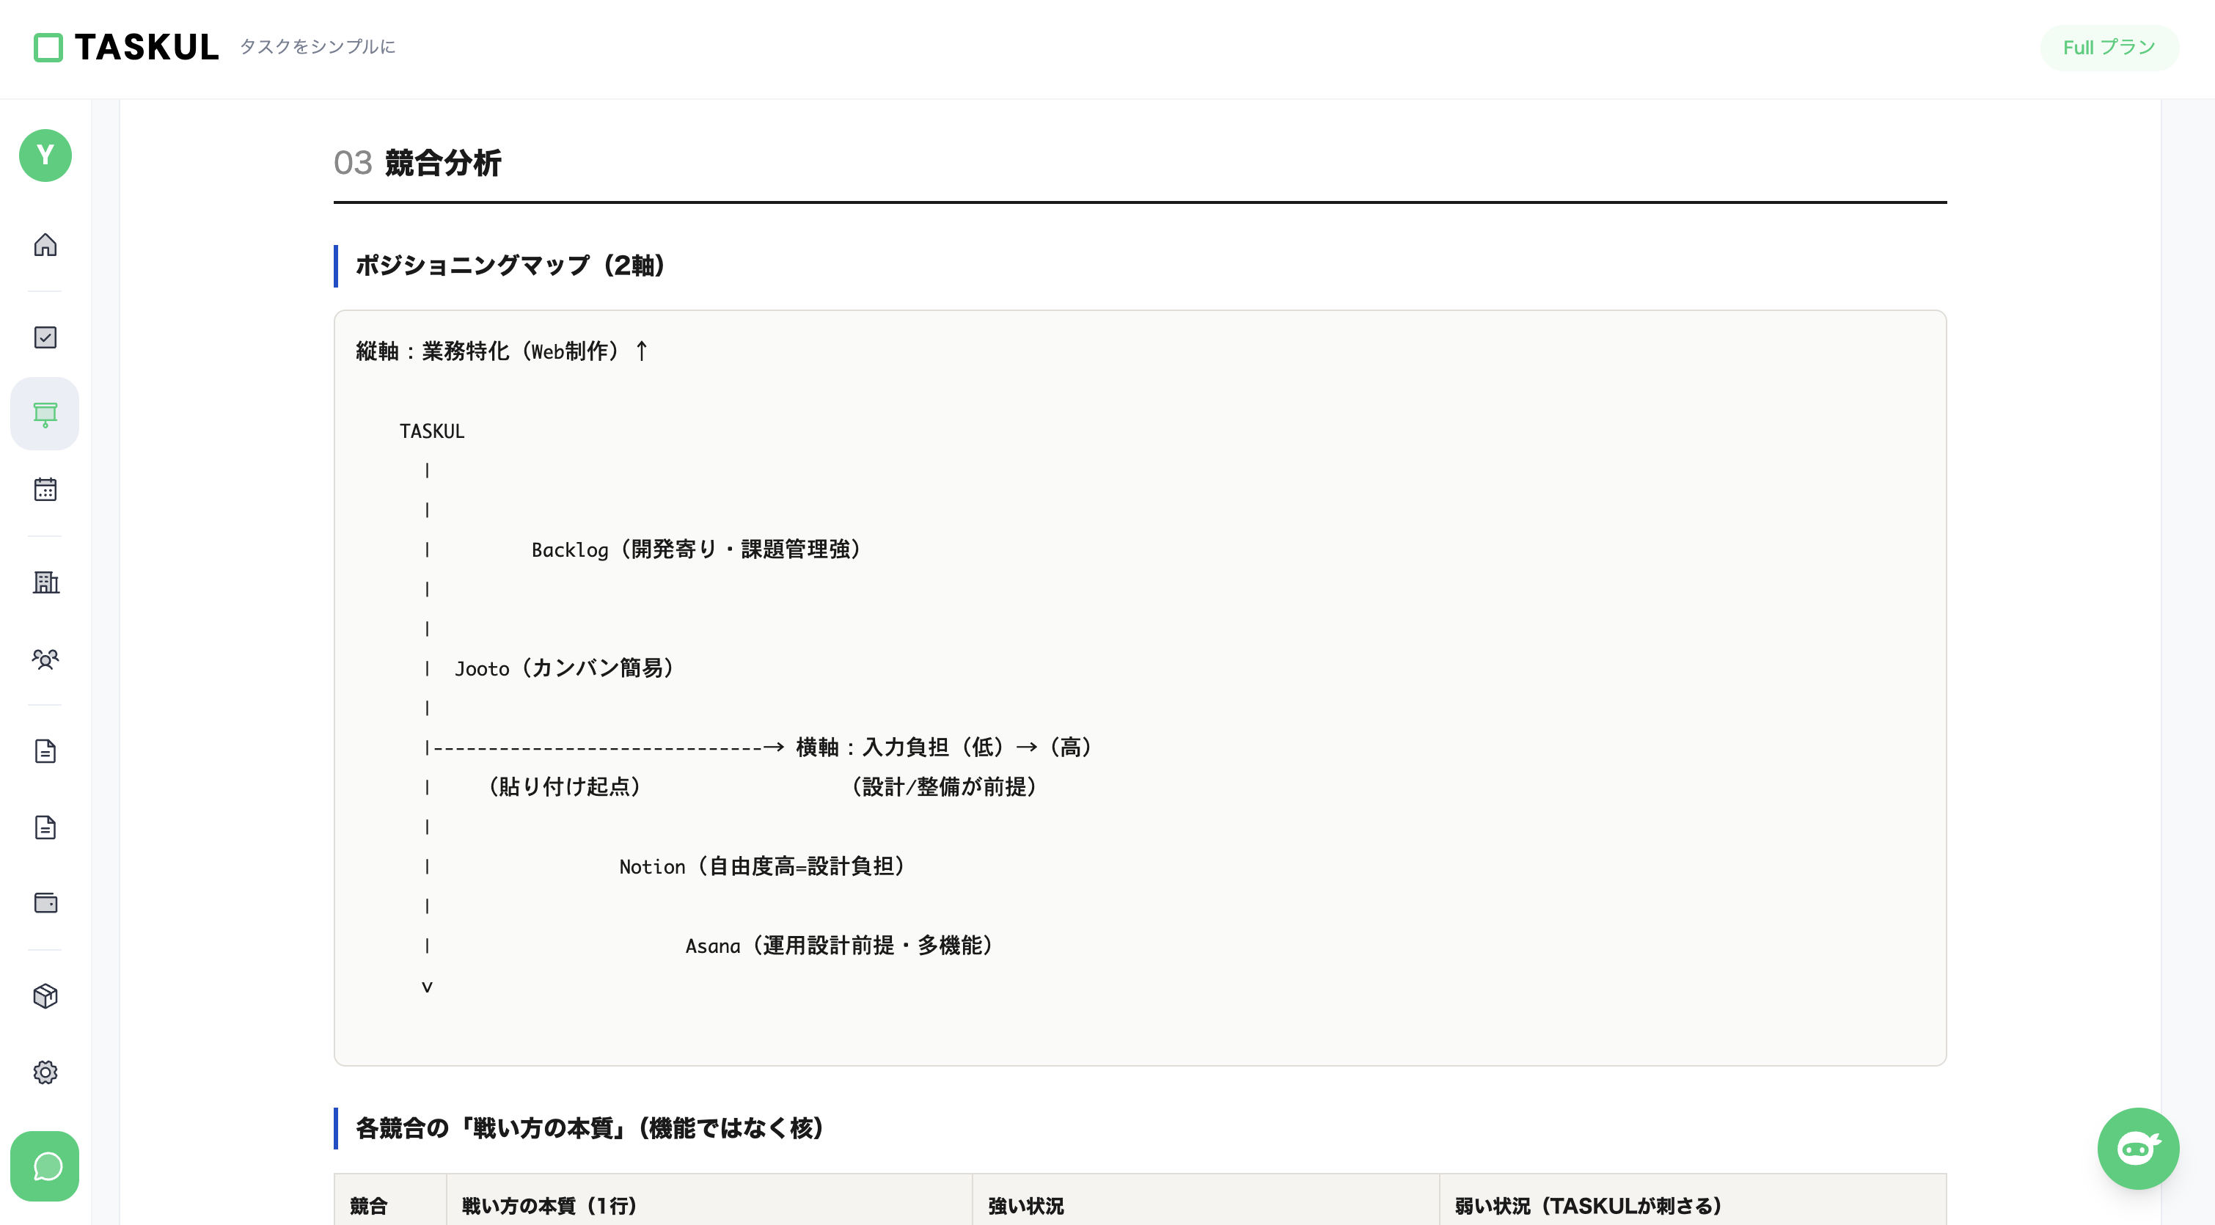Open the Home view in the sidebar

(x=45, y=246)
